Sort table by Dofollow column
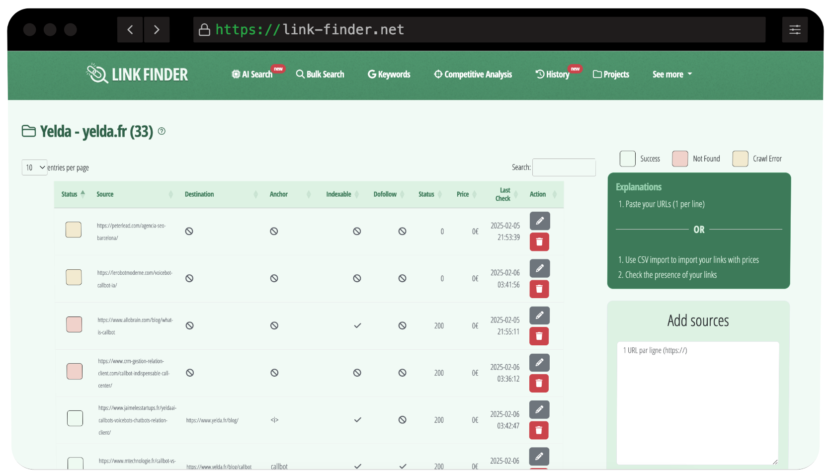Screen dimensions: 831x476 tap(389, 194)
